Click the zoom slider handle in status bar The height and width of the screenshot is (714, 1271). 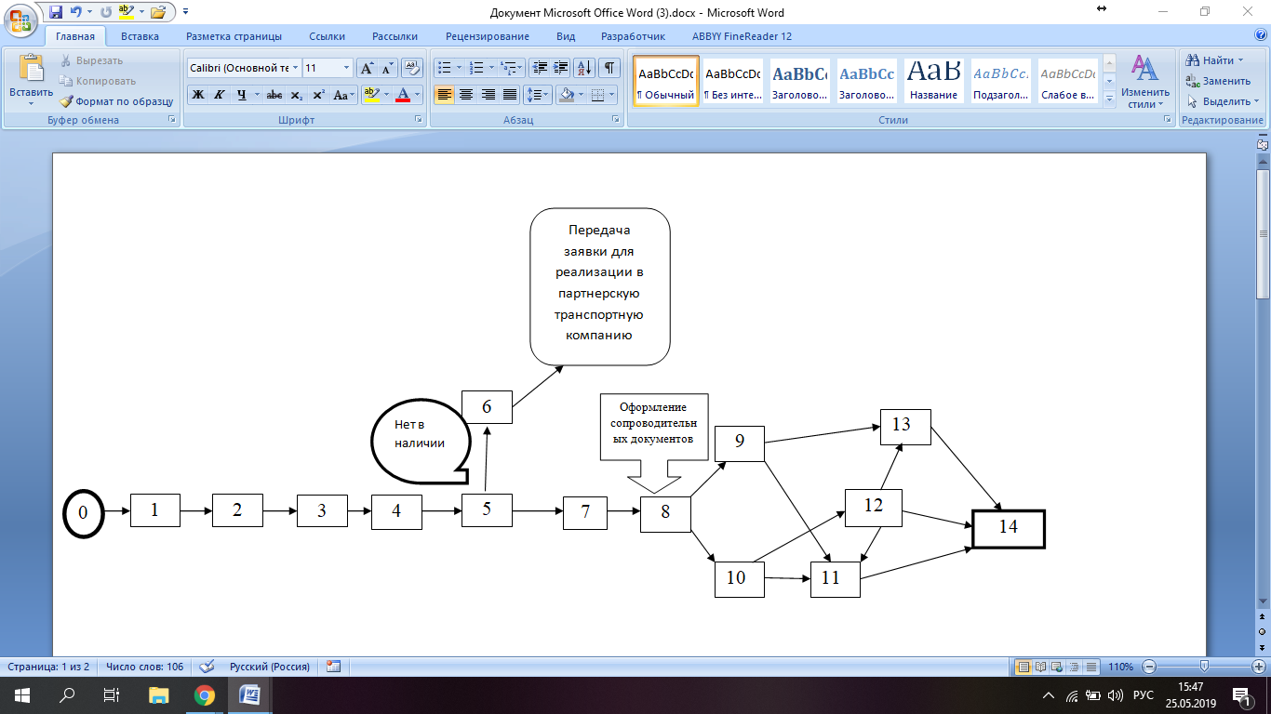click(x=1204, y=667)
